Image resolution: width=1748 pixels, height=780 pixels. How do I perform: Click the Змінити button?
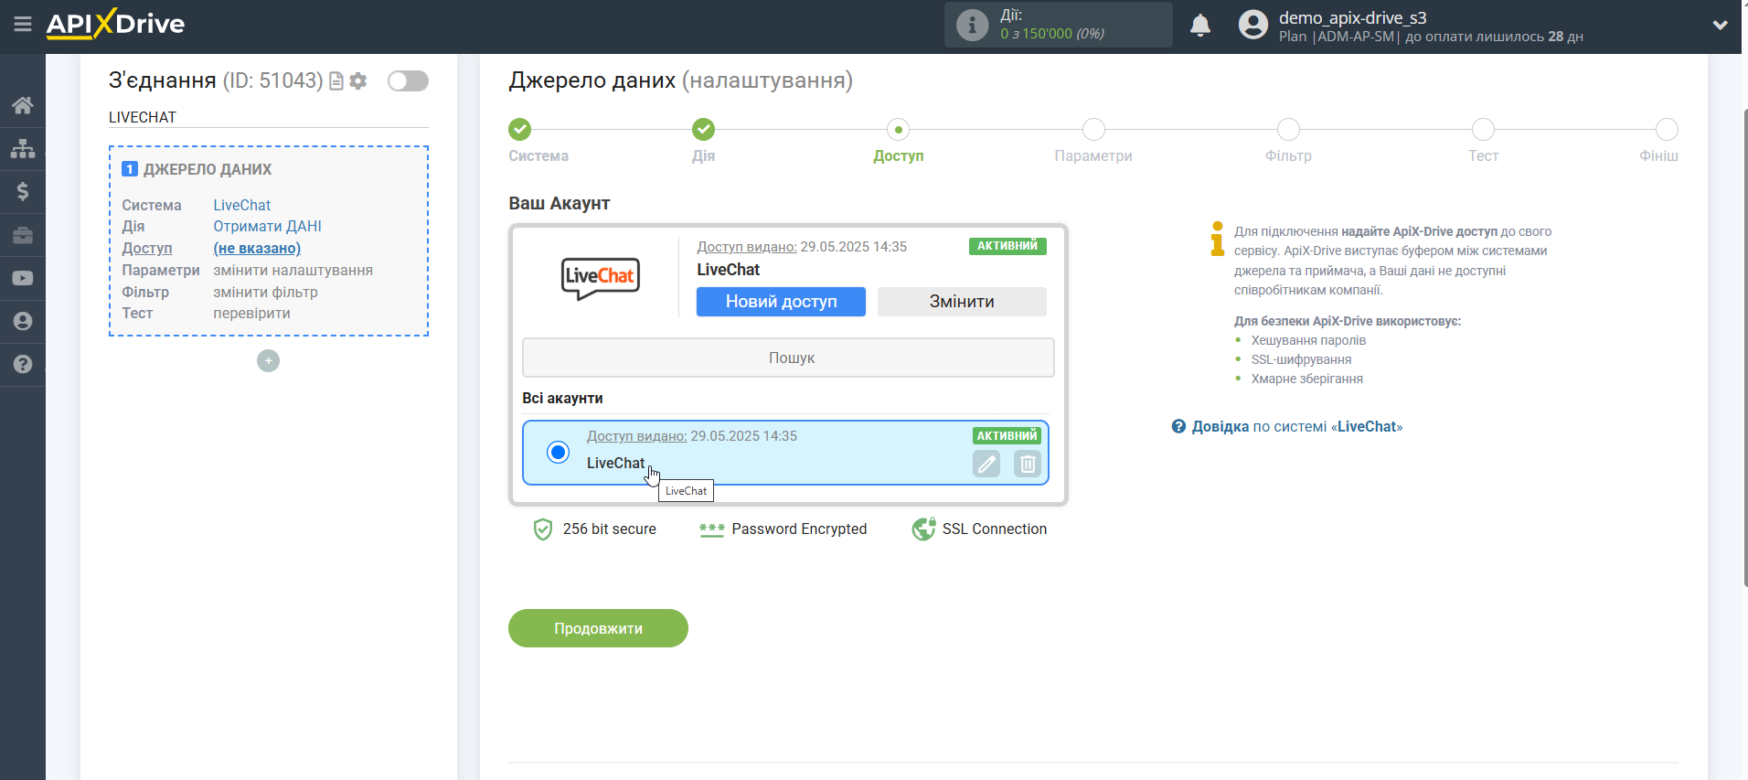click(962, 302)
